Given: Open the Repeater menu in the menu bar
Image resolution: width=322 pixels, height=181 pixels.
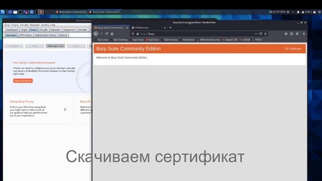Looking at the screenshot, I should point(35,25).
